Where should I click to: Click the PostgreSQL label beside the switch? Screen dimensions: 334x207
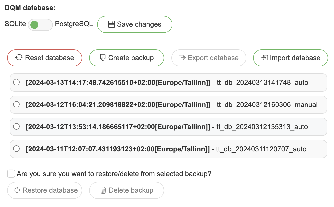(x=74, y=24)
